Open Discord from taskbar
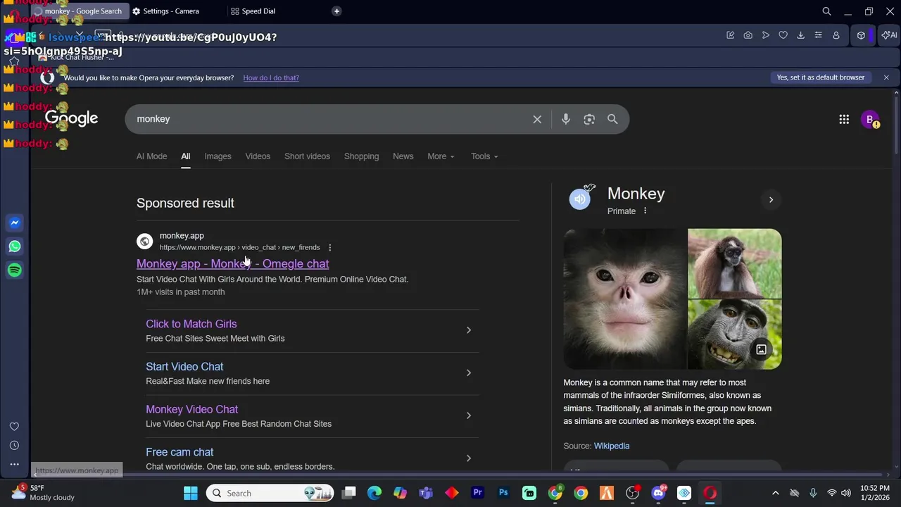This screenshot has width=901, height=507. 659,493
